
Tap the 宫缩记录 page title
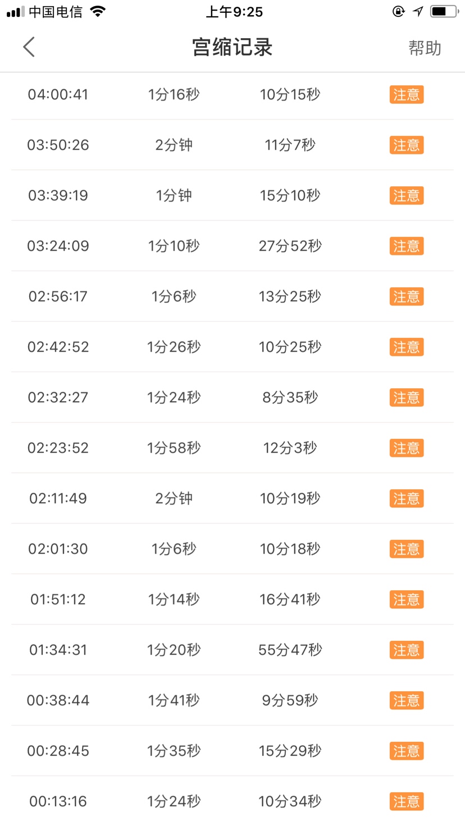232,48
